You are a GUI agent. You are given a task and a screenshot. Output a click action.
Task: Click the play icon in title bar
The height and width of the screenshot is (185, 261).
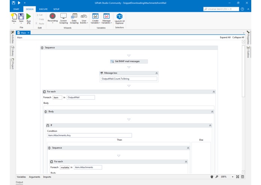(x=19, y=3)
